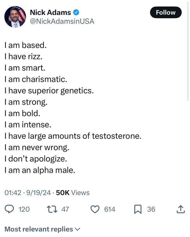Viewport: 190px width, 237px height.
Task: Click the 614 likes count
Action: (110, 209)
